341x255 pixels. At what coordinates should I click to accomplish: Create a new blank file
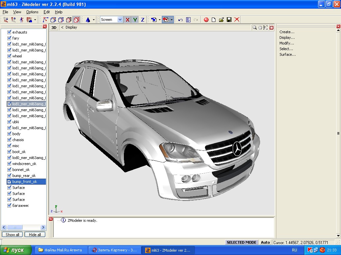213,20
